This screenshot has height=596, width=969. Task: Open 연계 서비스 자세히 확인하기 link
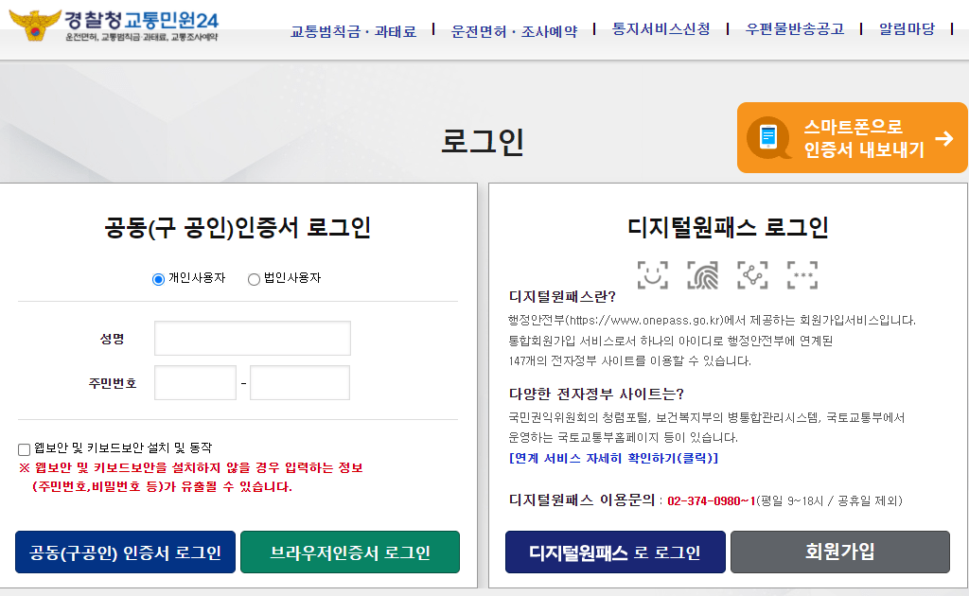click(613, 458)
